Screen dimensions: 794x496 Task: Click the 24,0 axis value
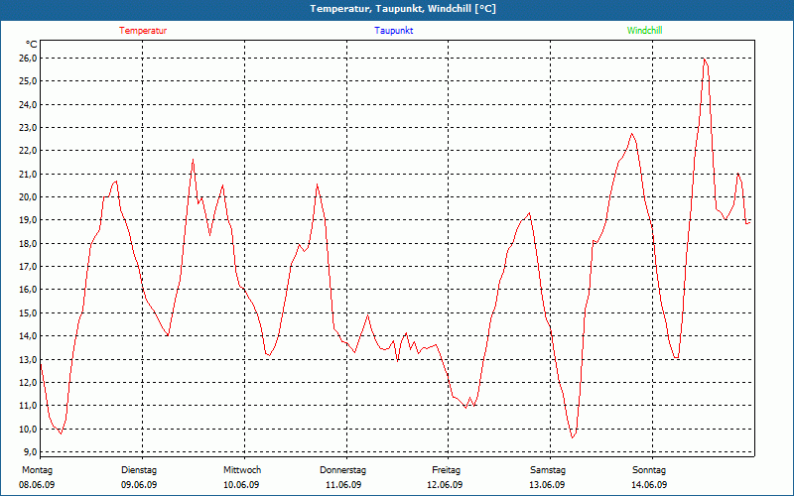[x=28, y=105]
